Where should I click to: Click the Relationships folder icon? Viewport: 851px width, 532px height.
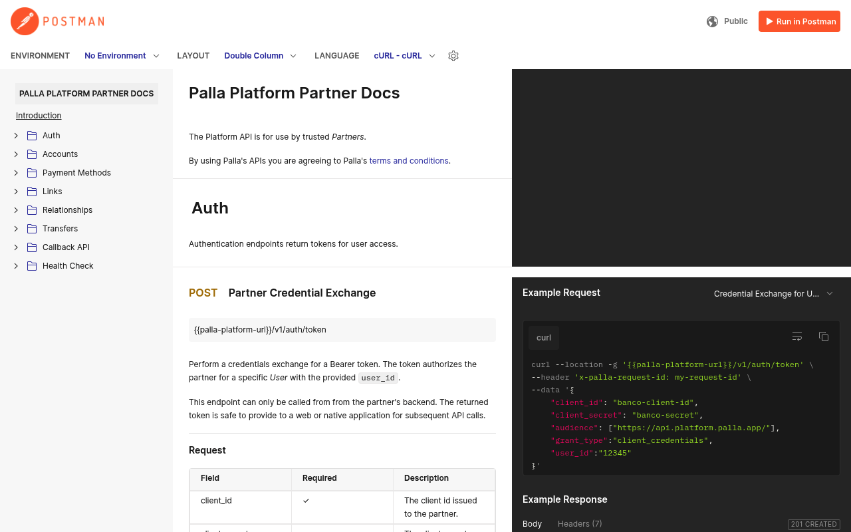[32, 210]
